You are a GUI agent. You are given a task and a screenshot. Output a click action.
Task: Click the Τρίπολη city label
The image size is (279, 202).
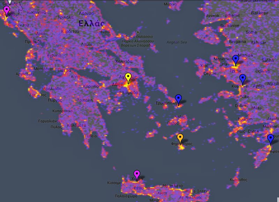pos(86,99)
